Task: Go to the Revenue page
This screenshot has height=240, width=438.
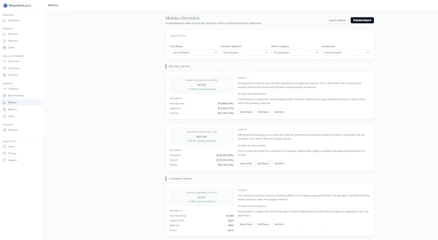Action: (x=22, y=34)
